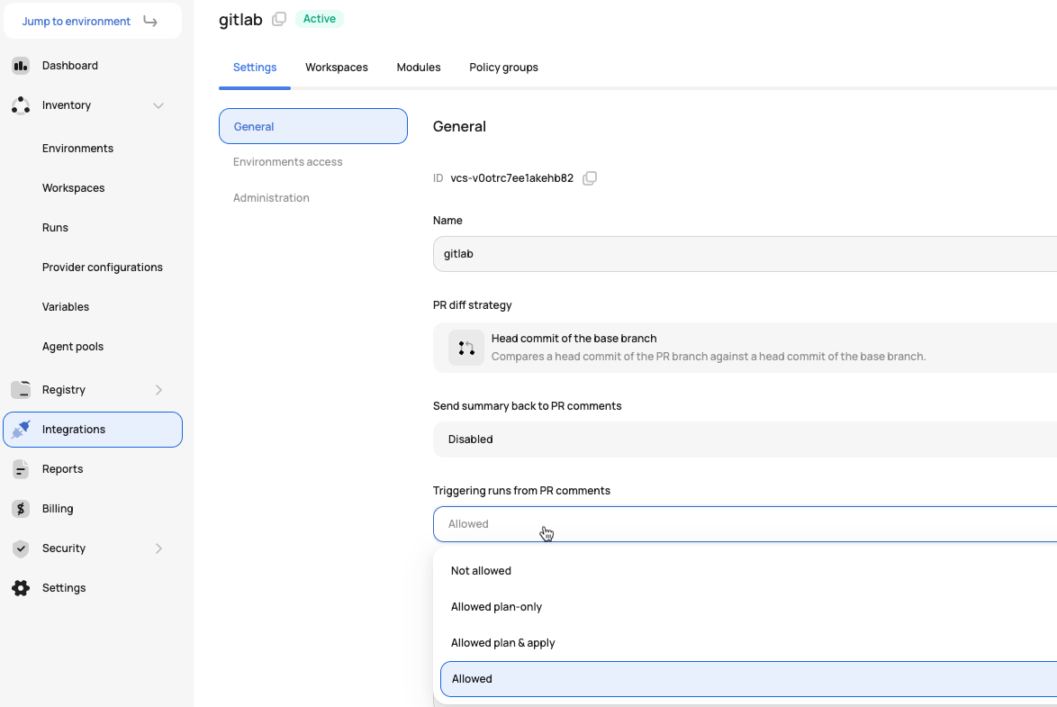Image resolution: width=1057 pixels, height=707 pixels.
Task: Expand the Registry section chevron
Action: [158, 390]
